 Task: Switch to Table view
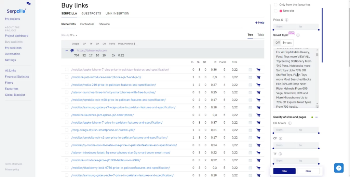click(x=260, y=35)
